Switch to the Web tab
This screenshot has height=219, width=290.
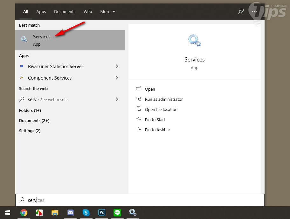click(88, 12)
